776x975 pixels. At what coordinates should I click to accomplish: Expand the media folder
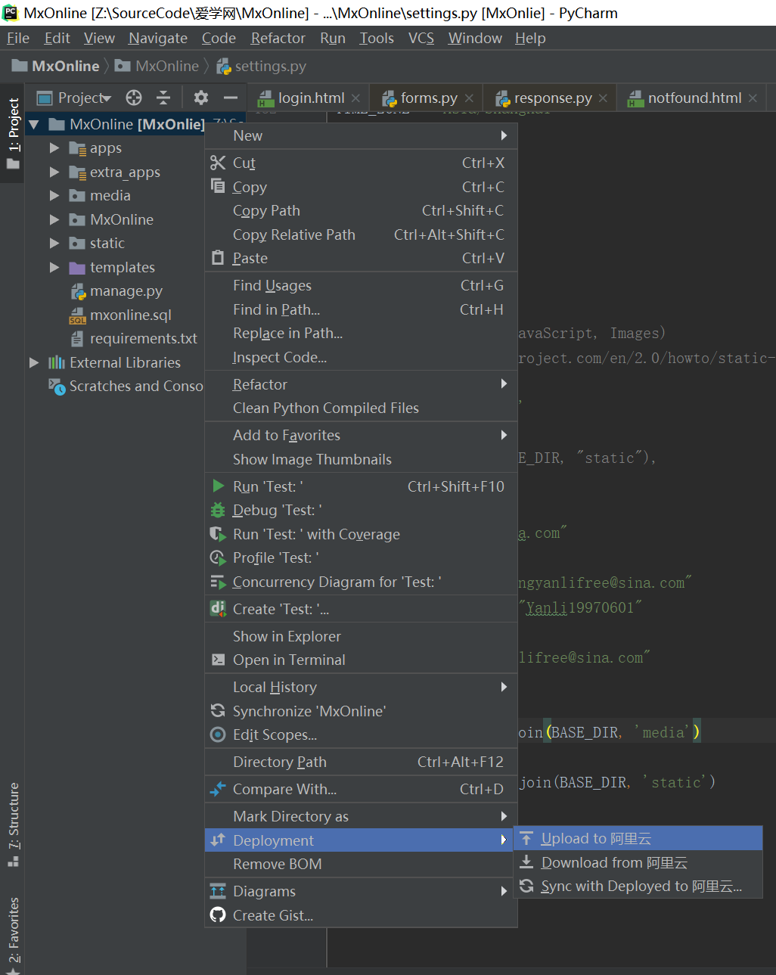[x=54, y=195]
